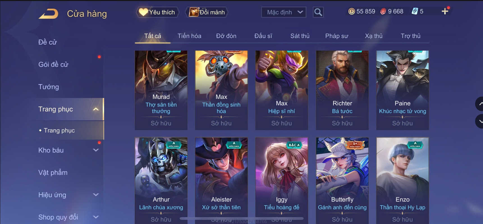The image size is (483, 224).
Task: Open the Mặc định sort dropdown
Action: 283,12
